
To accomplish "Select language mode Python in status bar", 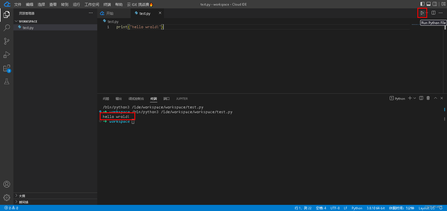I will tap(357, 208).
